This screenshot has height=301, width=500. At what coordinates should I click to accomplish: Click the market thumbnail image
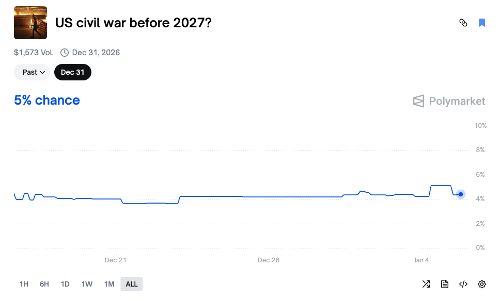coord(30,23)
